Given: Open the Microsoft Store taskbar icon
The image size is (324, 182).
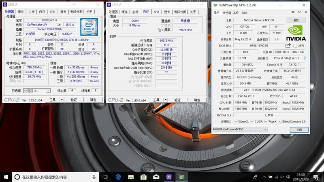Looking at the screenshot, I should [143, 177].
